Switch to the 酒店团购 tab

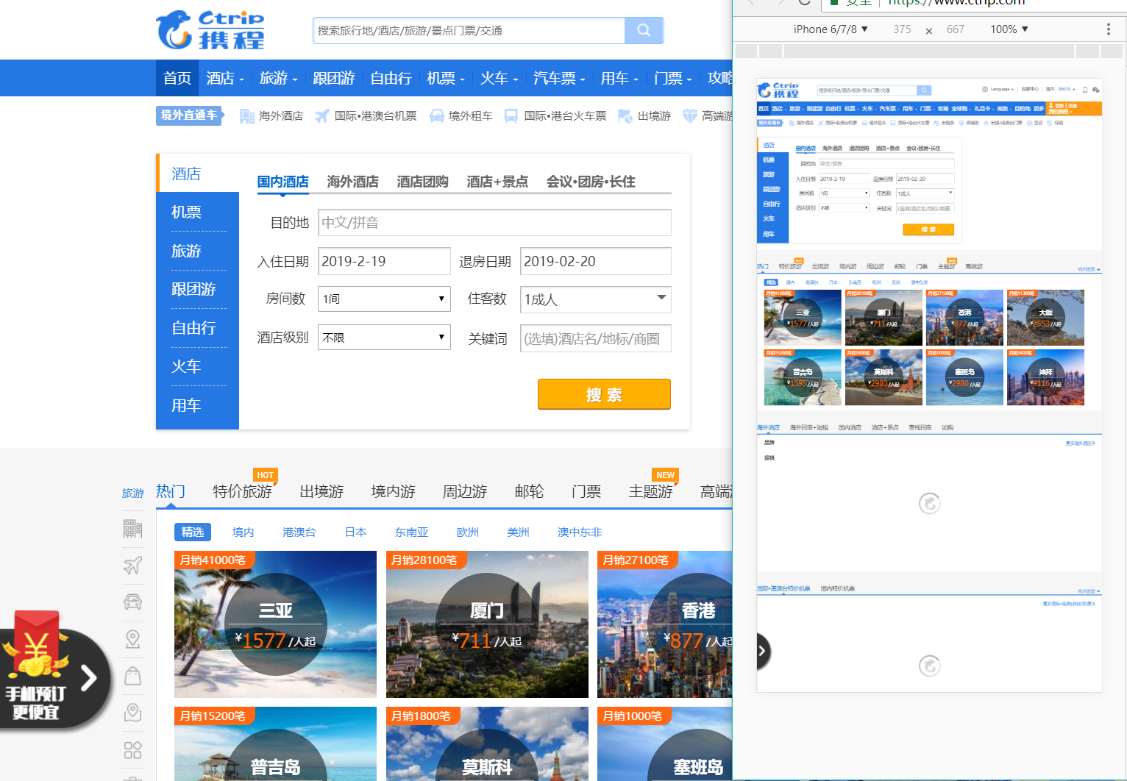point(422,182)
